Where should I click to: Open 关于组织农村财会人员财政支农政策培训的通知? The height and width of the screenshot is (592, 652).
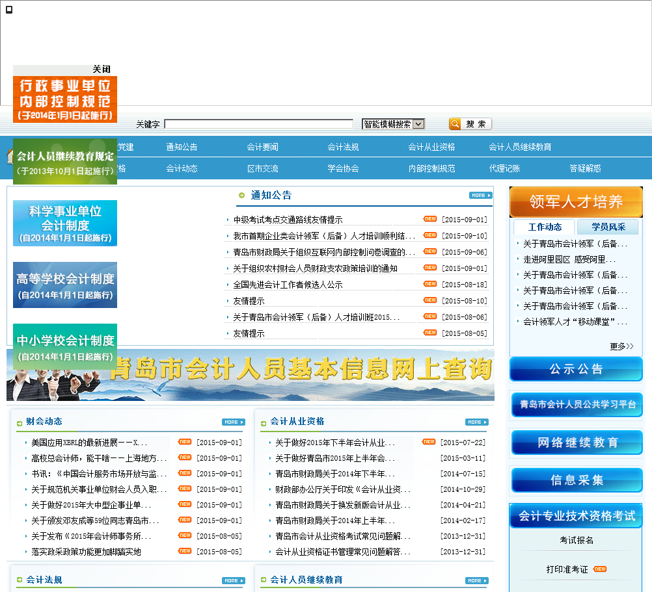tap(315, 268)
